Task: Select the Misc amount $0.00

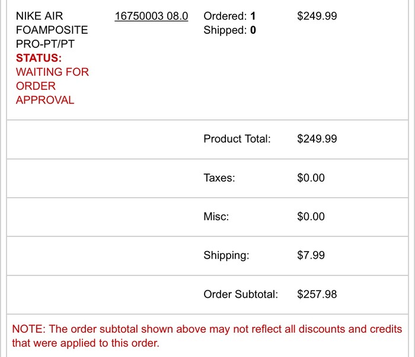Action: [x=311, y=217]
